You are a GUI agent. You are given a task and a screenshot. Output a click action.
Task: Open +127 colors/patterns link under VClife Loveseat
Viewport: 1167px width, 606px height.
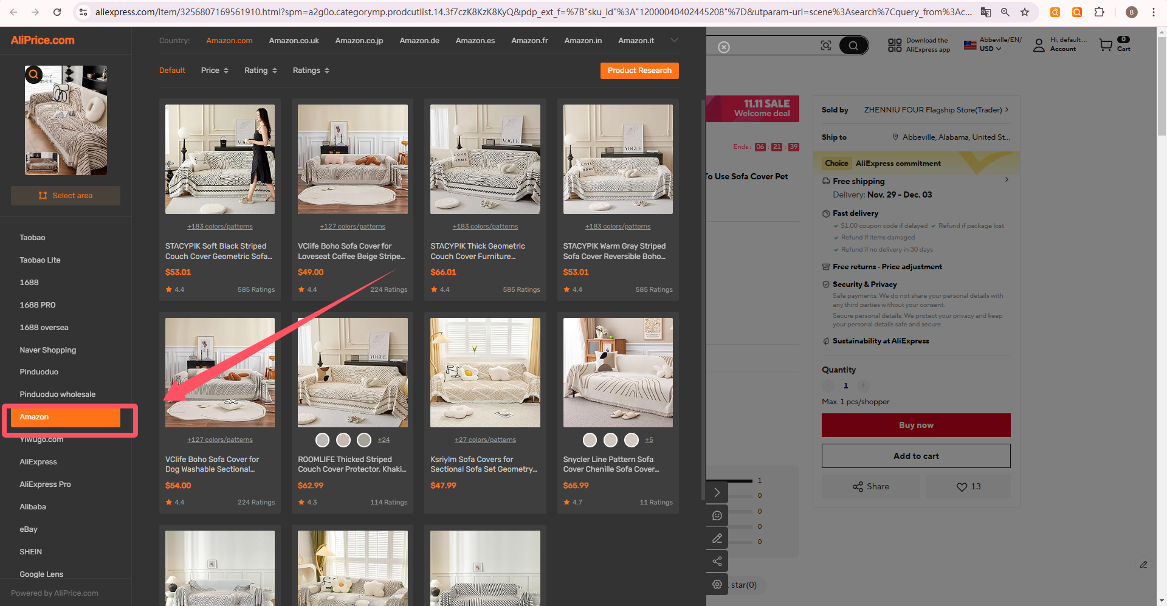click(353, 226)
